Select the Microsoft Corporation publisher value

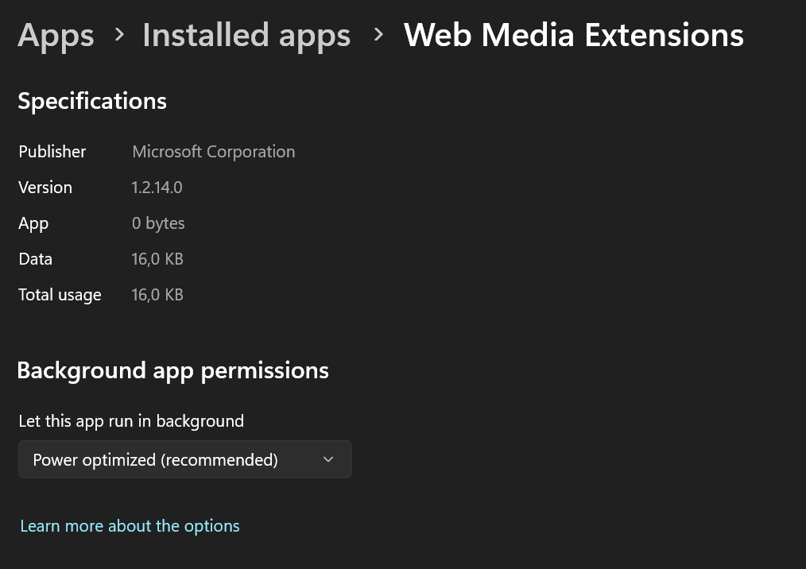pyautogui.click(x=213, y=151)
